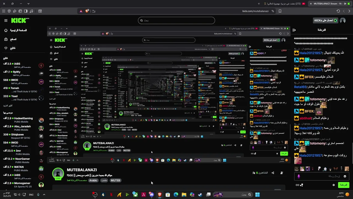Open the Browse sidebar item
This screenshot has height=199, width=353.
pos(10,39)
